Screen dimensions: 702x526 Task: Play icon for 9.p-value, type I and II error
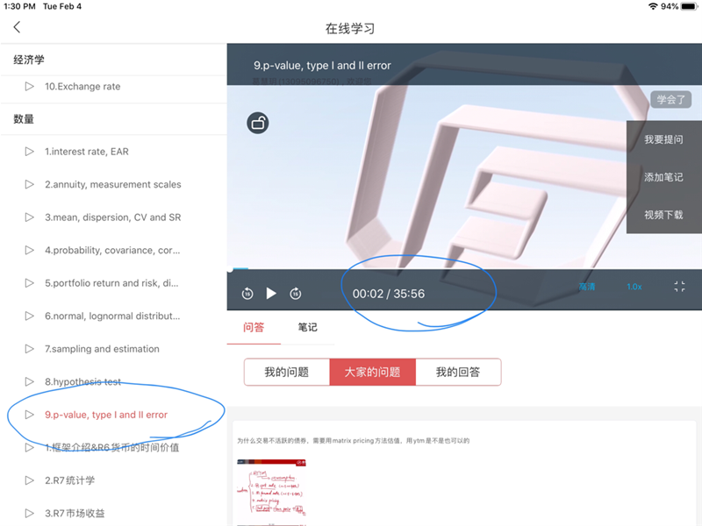pos(30,415)
